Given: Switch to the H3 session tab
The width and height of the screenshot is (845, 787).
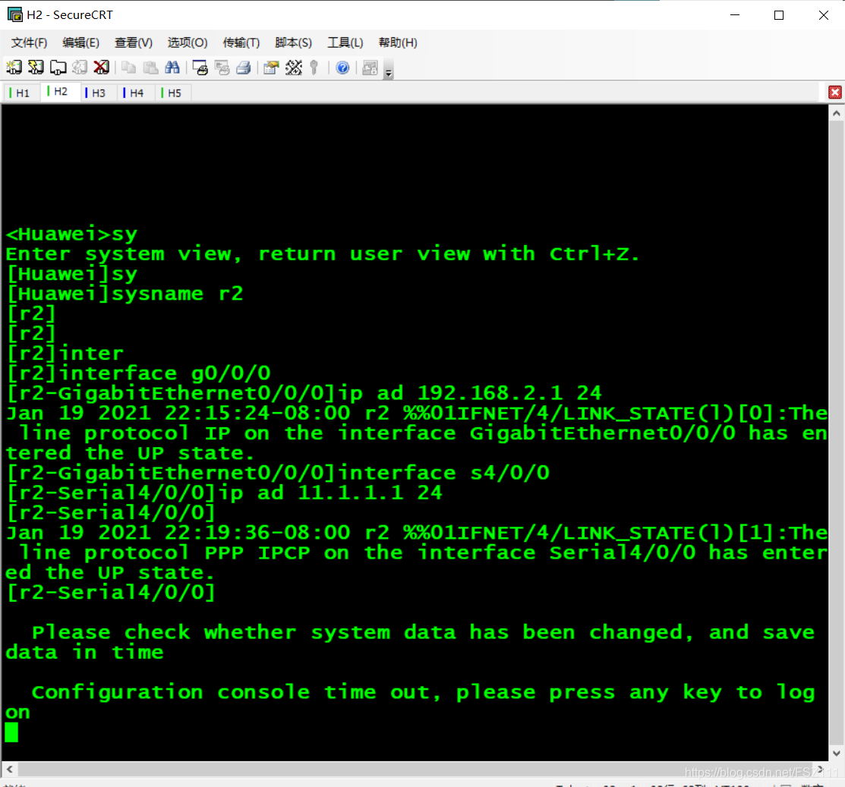Looking at the screenshot, I should coord(98,93).
